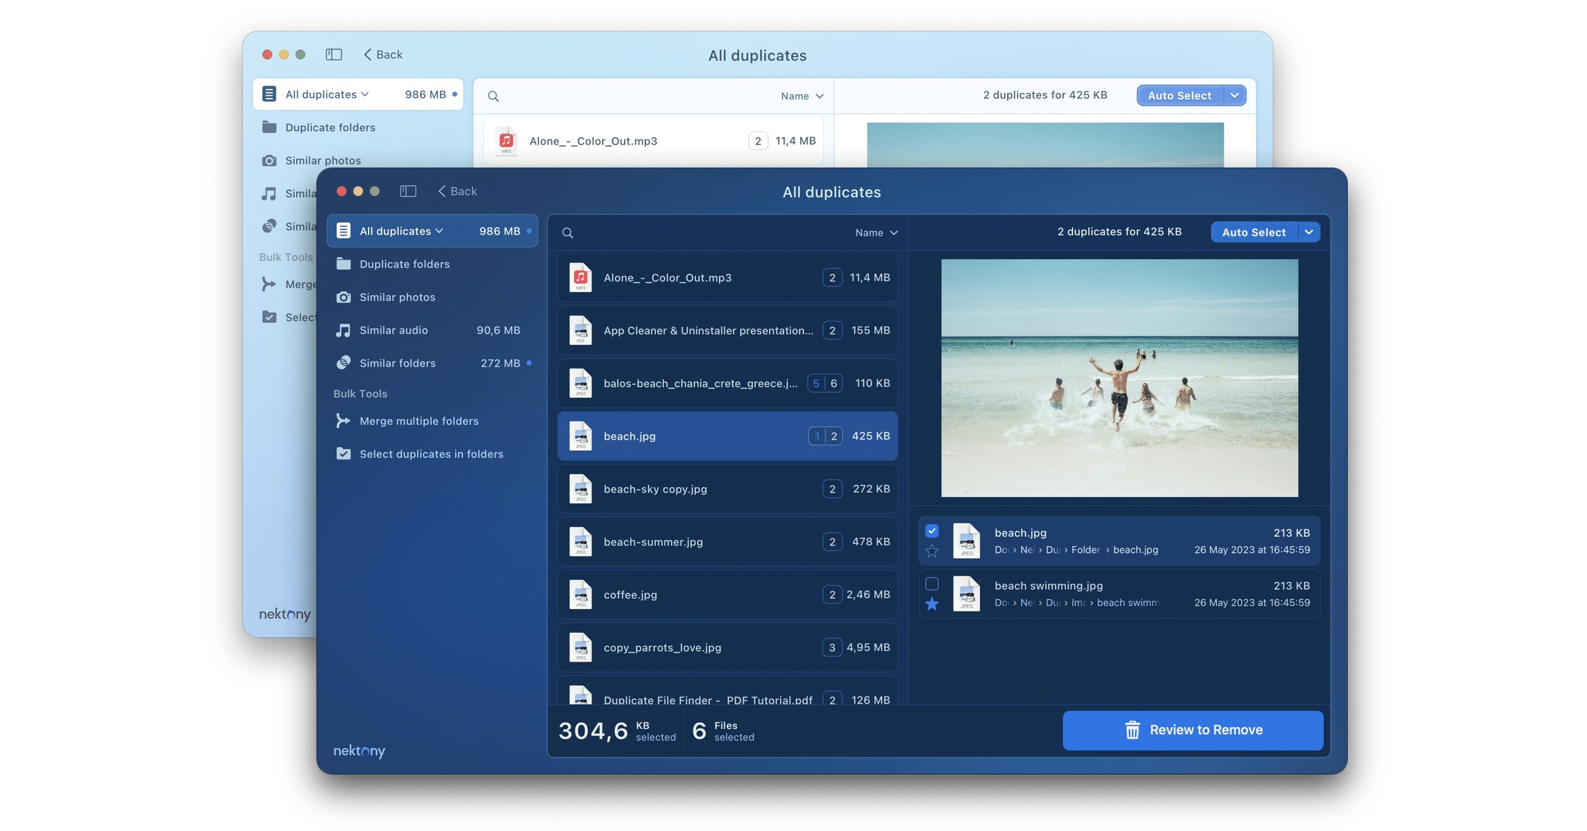Select the beach.jpg row in file list
The height and width of the screenshot is (831, 1587).
pos(727,436)
